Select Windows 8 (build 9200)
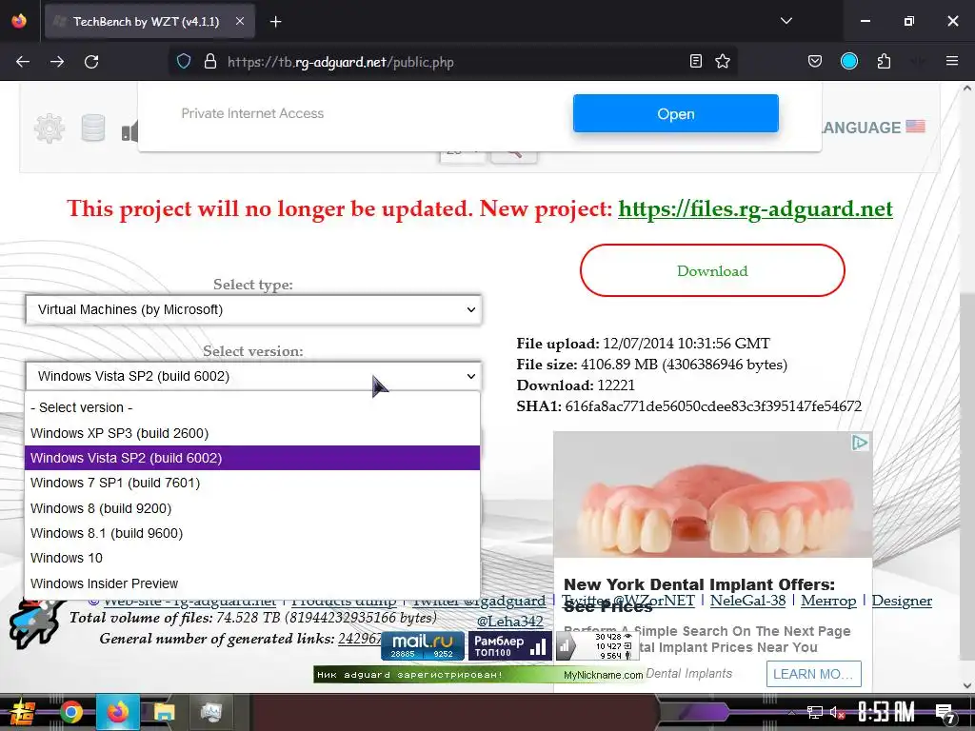 (252, 508)
